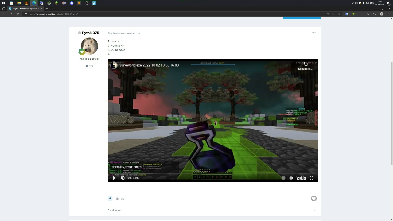Open a new browser tab
Viewport: 393px width, 221px height.
point(47,9)
